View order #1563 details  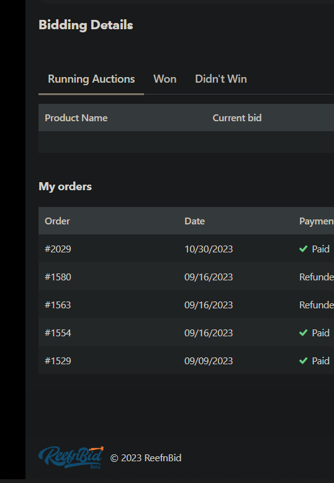click(x=58, y=305)
